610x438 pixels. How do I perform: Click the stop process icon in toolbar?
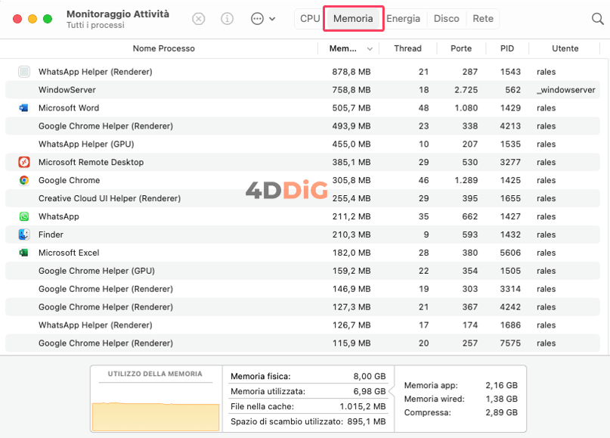198,19
